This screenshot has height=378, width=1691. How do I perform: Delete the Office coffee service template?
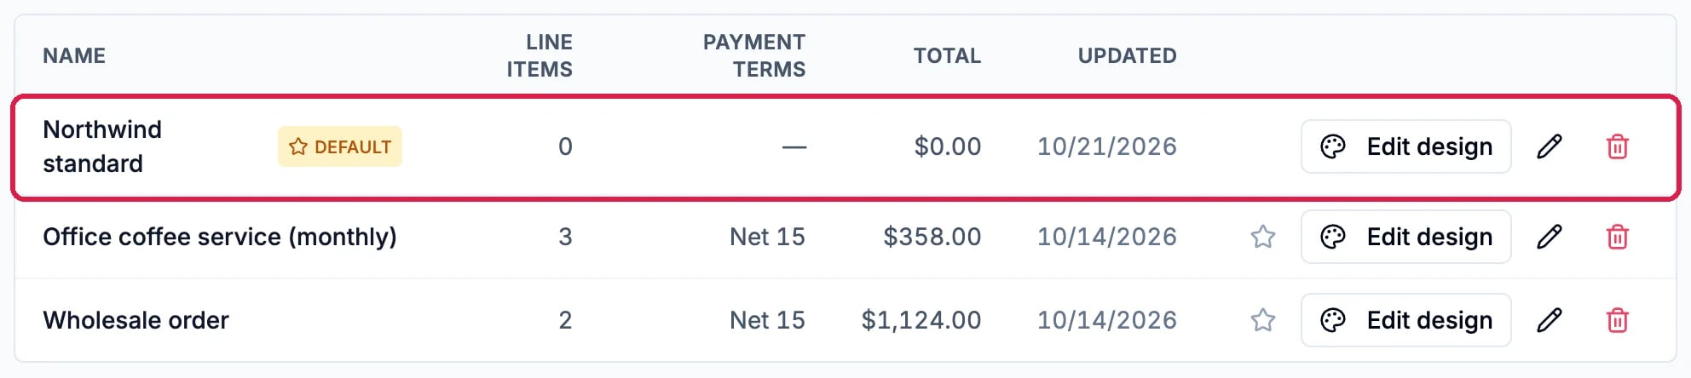[1617, 237]
